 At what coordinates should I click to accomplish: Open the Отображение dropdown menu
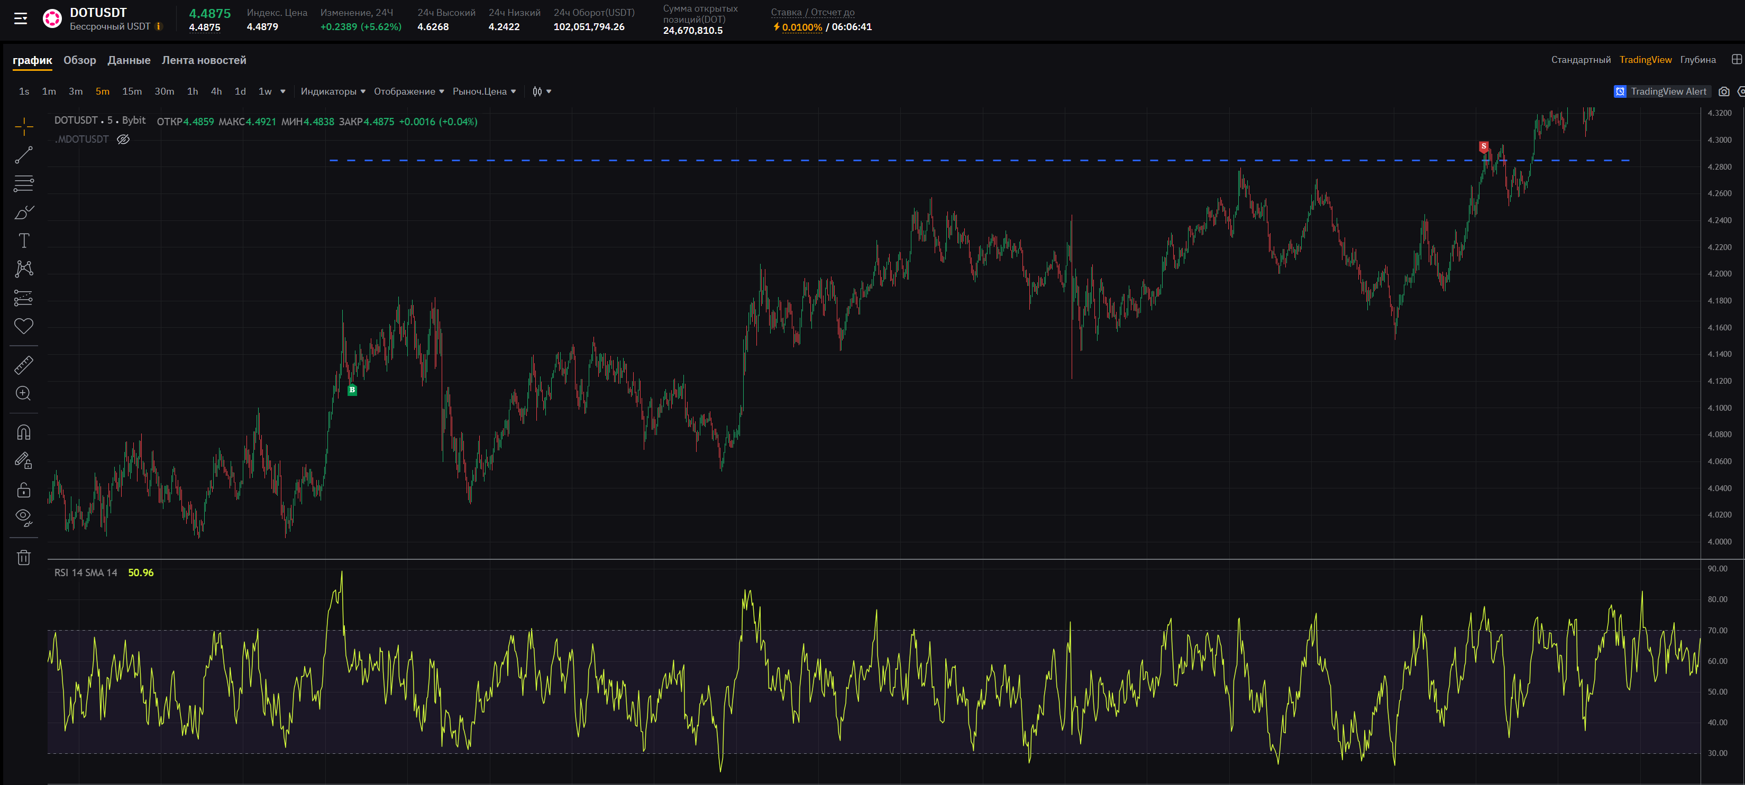click(x=408, y=91)
